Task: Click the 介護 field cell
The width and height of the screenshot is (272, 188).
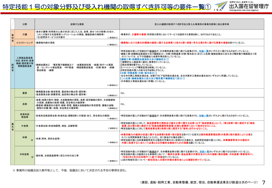Action: [24, 34]
